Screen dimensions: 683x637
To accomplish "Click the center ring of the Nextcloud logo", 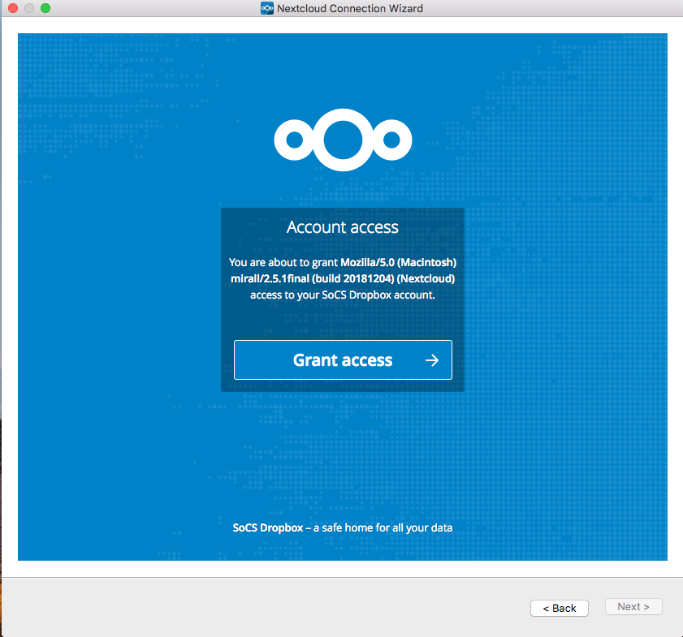I will (342, 139).
